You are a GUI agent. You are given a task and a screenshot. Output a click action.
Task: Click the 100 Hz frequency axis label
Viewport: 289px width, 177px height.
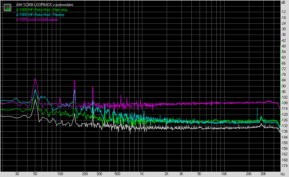(60, 174)
